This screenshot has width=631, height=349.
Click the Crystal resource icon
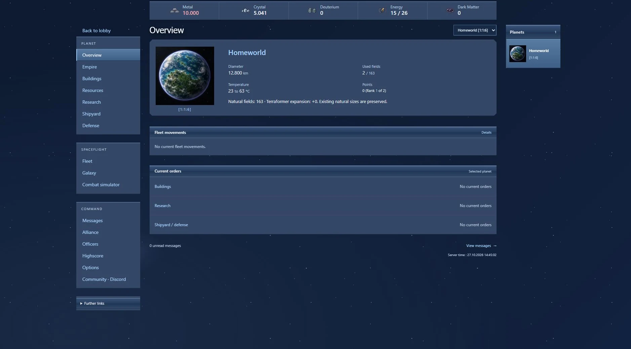click(245, 10)
